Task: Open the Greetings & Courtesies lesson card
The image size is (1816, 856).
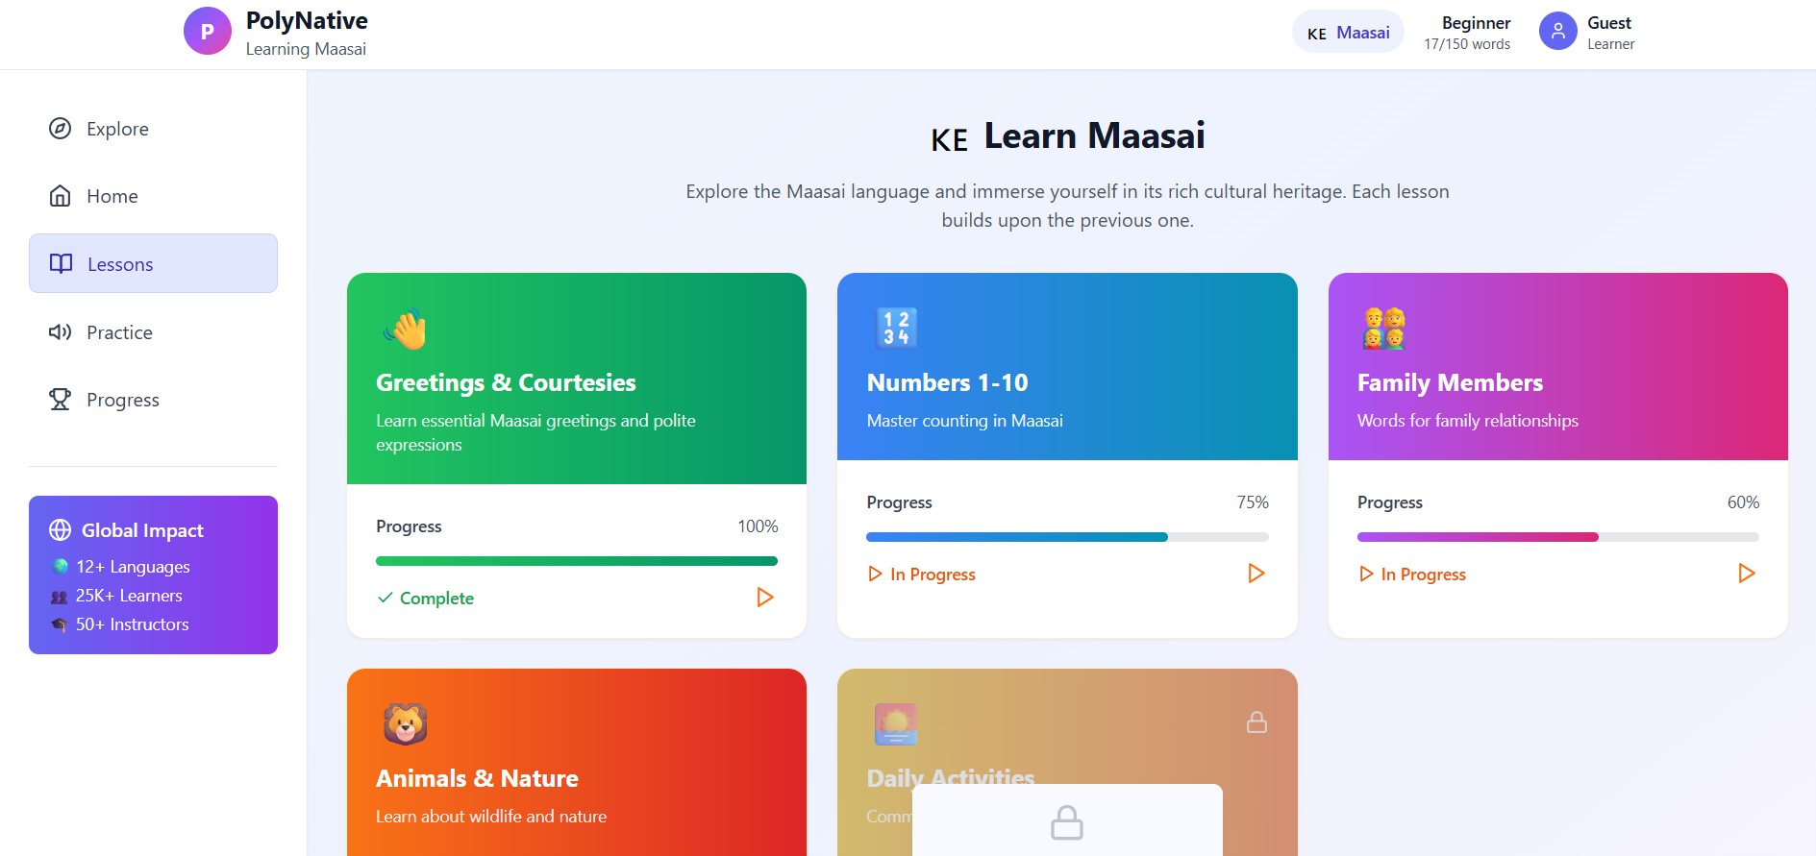Action: (x=577, y=455)
